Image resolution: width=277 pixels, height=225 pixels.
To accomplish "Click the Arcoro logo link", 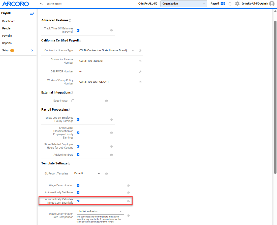I will [x=16, y=4].
